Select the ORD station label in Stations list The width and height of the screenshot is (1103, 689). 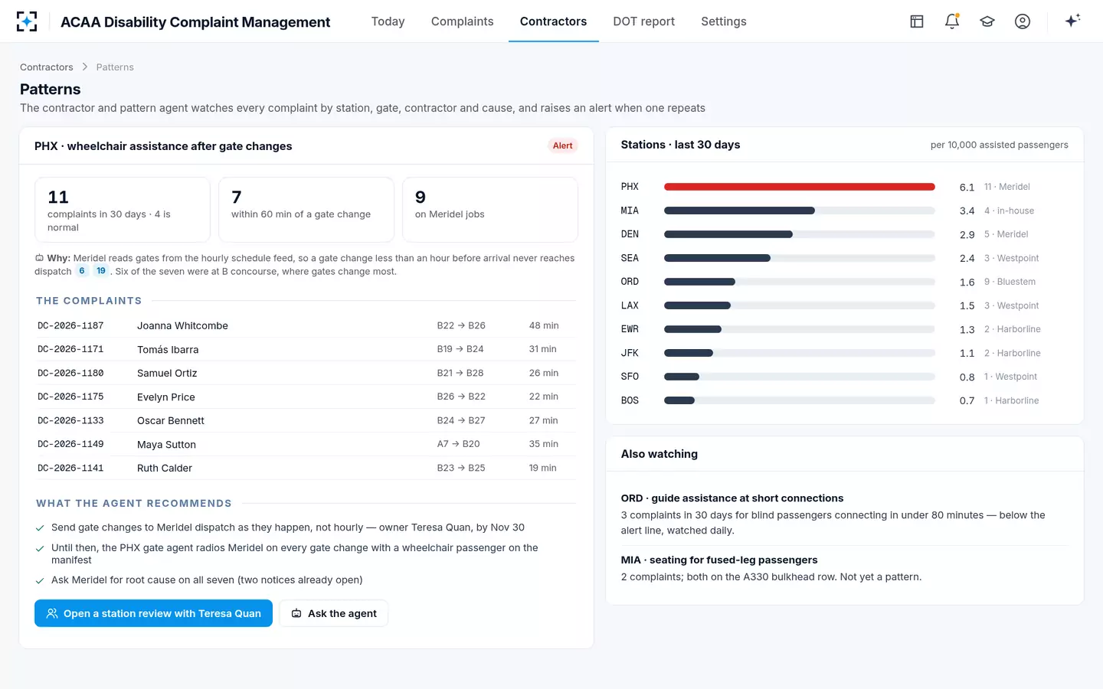click(630, 282)
